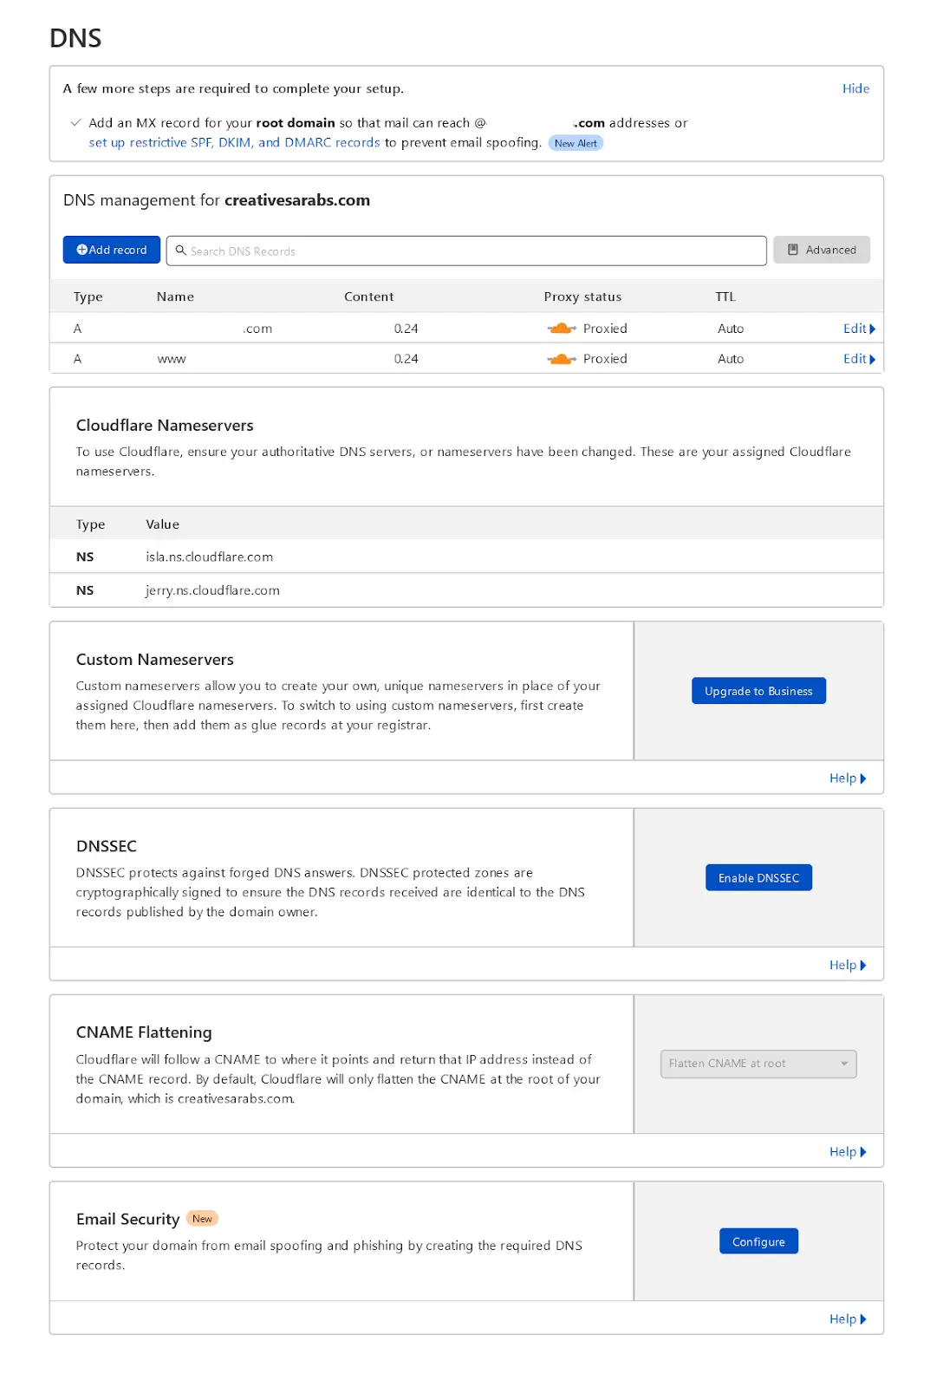Expand Edit for the root .com A record

[x=858, y=329]
